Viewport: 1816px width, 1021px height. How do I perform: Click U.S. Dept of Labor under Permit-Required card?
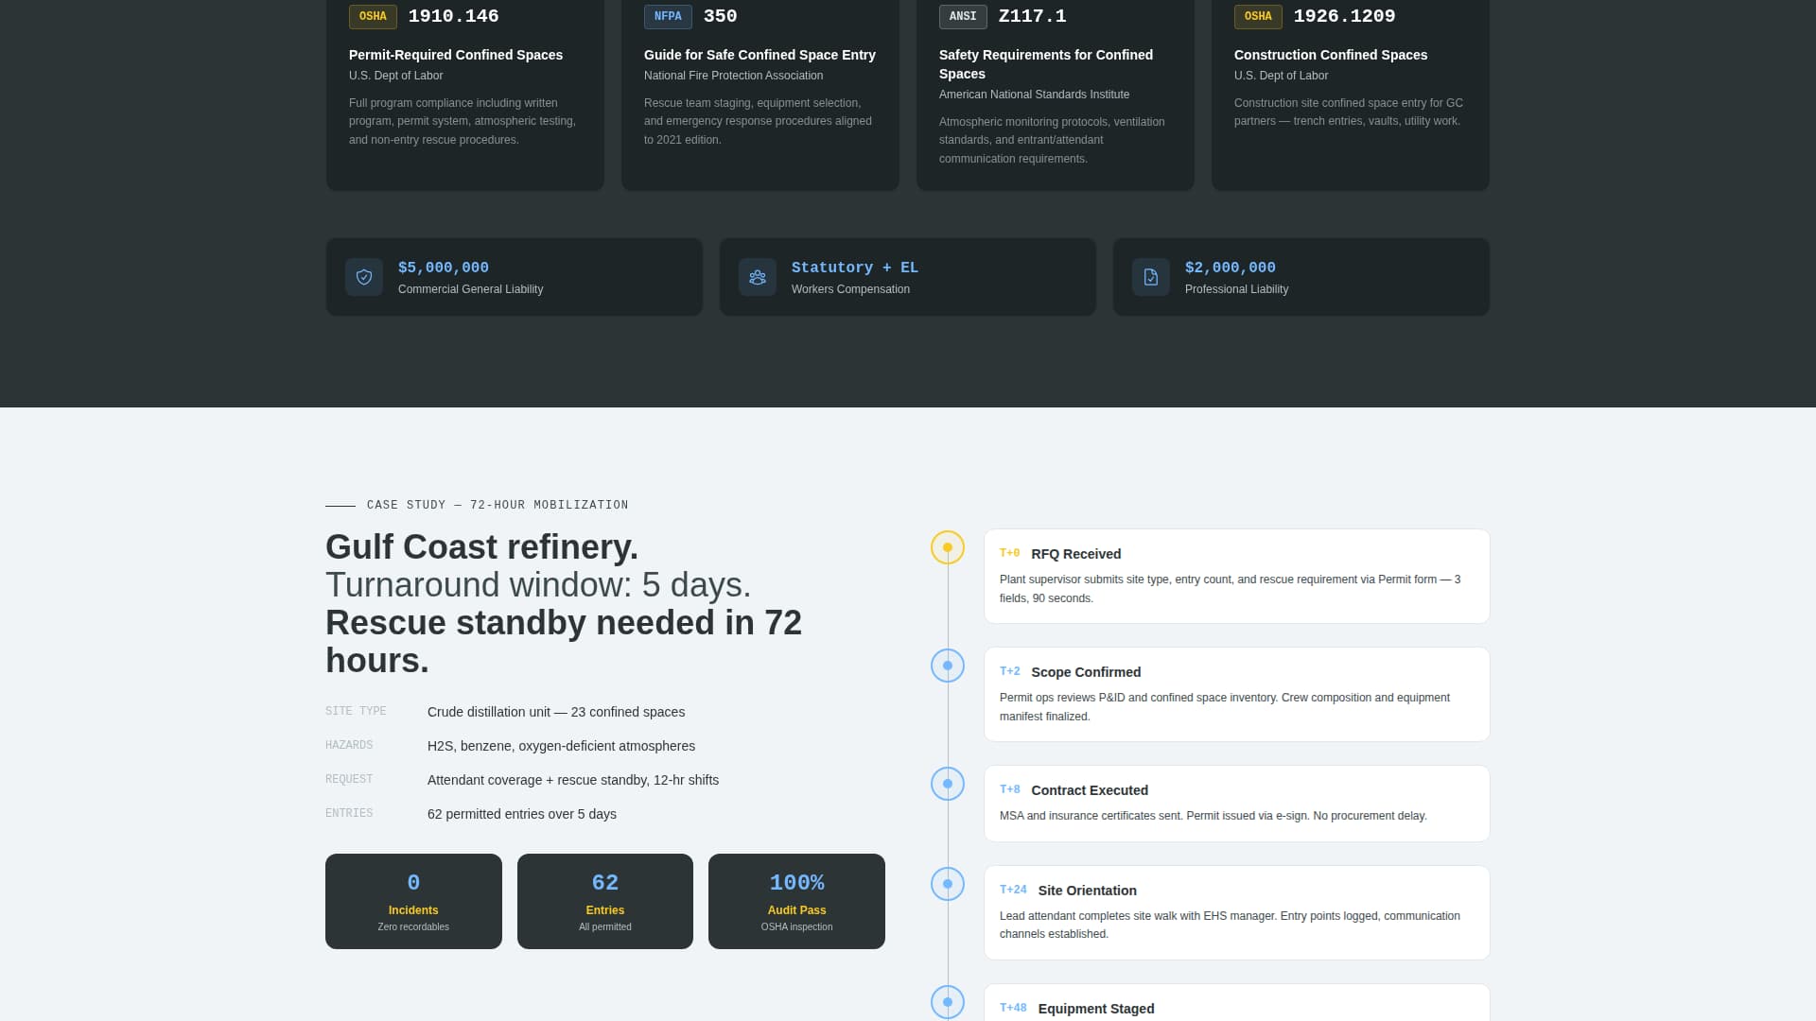tap(395, 76)
